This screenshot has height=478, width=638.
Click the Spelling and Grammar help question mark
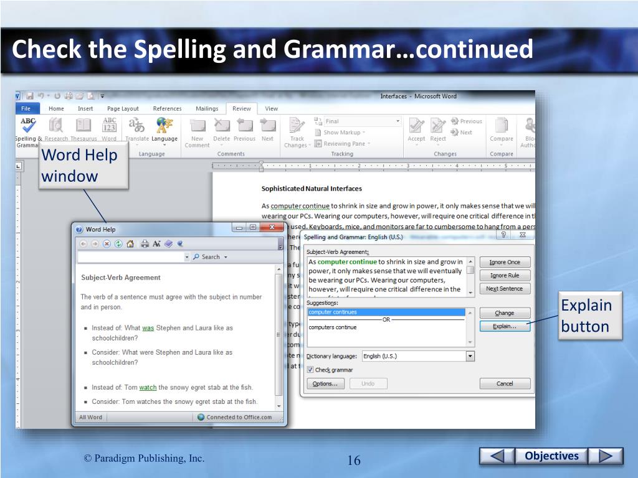pyautogui.click(x=503, y=235)
